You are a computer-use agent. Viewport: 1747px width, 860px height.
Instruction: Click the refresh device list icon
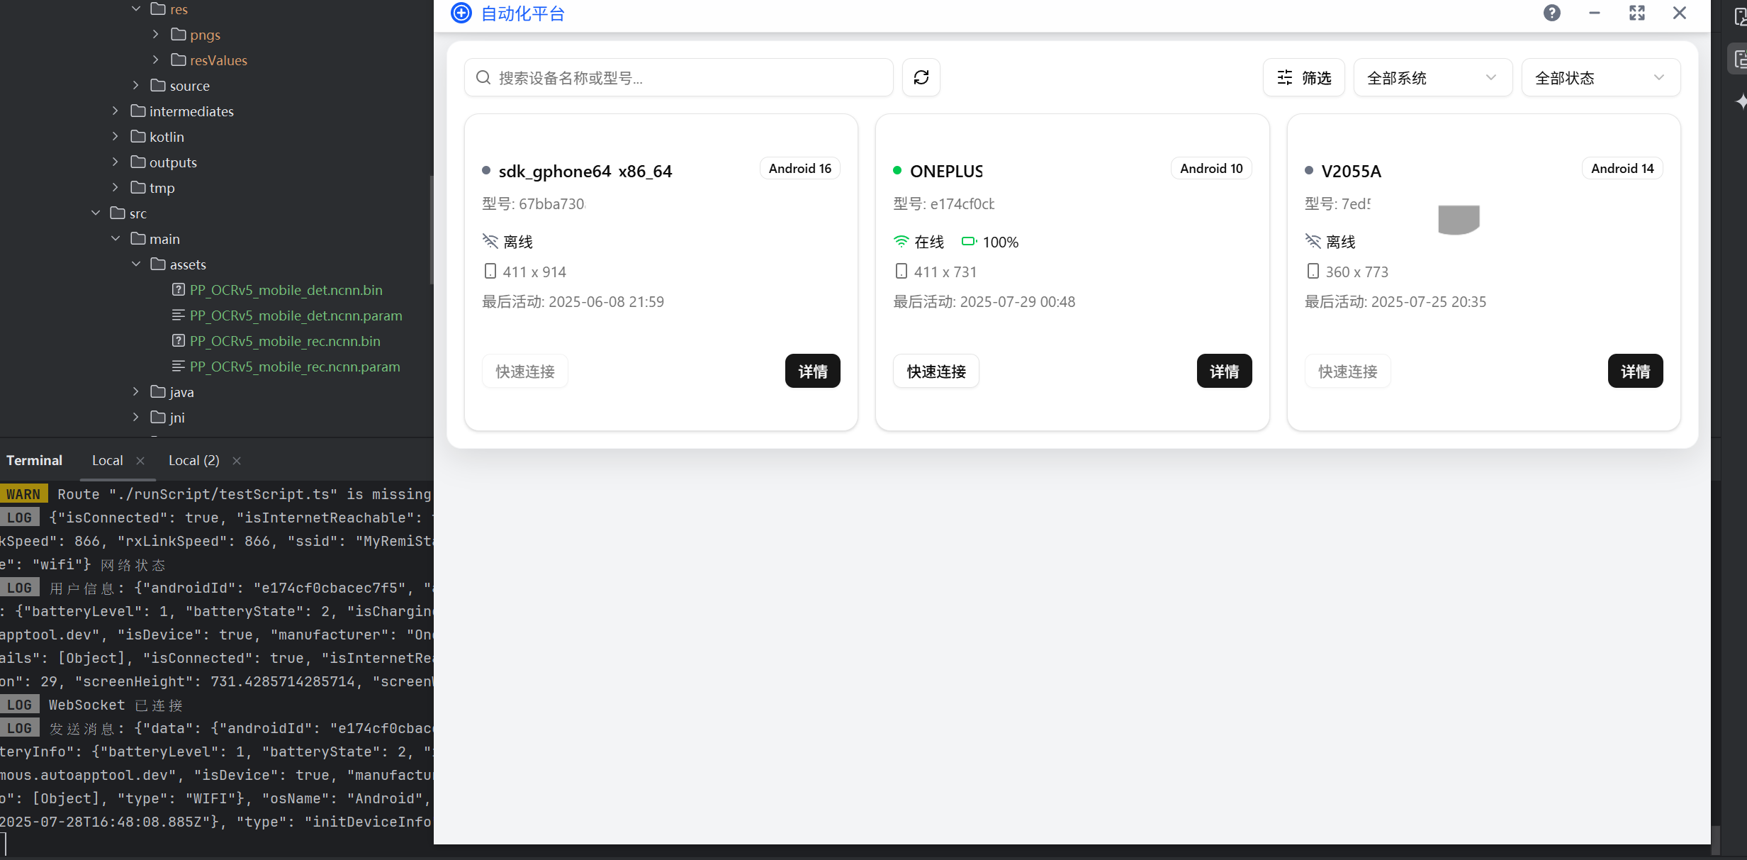(921, 77)
